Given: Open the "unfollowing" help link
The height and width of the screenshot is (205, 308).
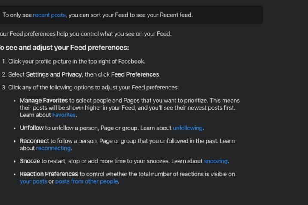Looking at the screenshot, I should 187,128.
